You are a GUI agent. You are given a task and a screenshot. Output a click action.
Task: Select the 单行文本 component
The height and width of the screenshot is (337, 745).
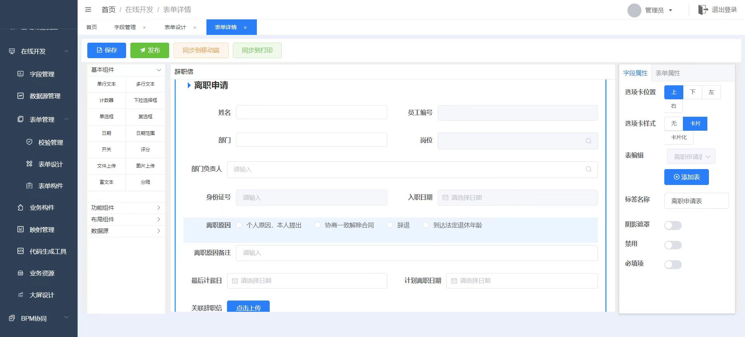107,84
